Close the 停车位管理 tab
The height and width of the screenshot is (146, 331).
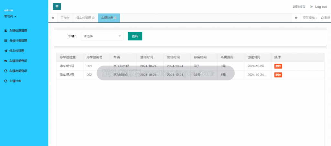(93, 18)
